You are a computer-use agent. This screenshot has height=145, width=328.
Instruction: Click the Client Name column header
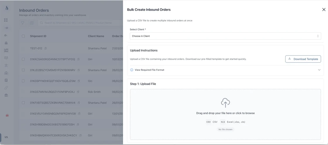pos(96,36)
